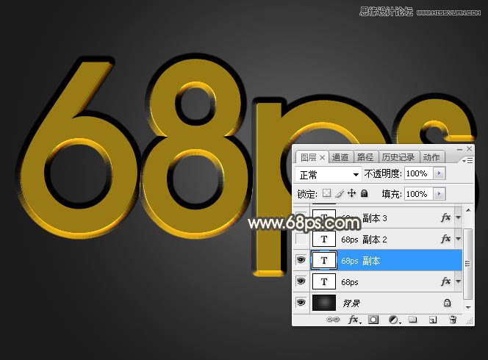Open the 正常 blend mode dropdown
The image size is (488, 360).
328,175
